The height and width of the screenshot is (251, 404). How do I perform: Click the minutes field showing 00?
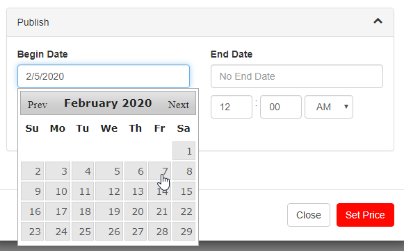pos(281,107)
